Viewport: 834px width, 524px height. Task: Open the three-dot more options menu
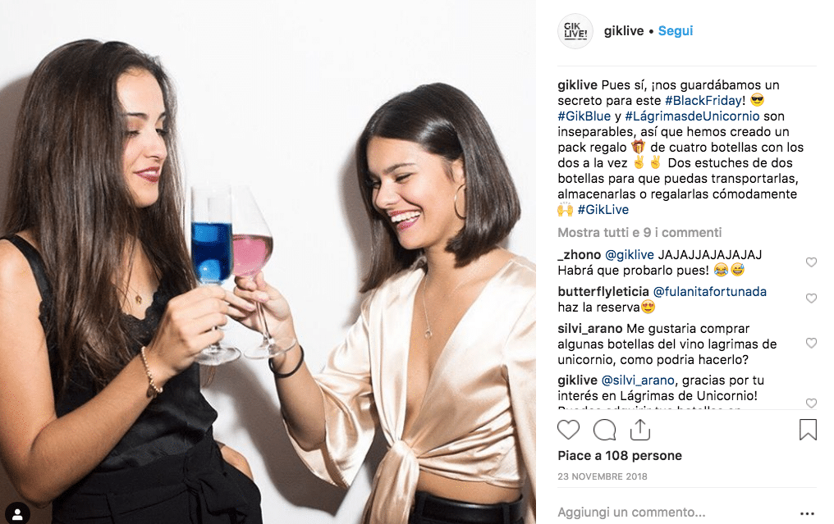pyautogui.click(x=807, y=513)
